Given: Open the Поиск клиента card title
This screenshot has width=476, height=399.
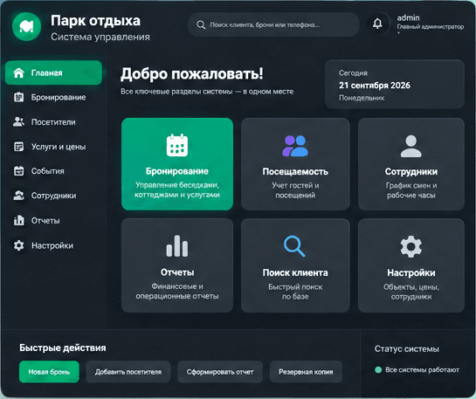Looking at the screenshot, I should pos(295,272).
